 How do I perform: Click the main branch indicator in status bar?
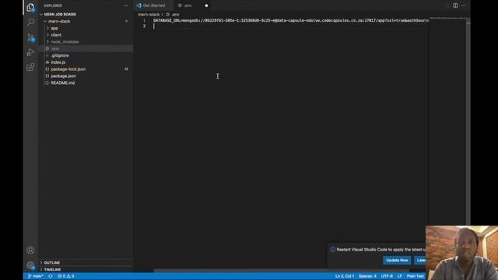[36, 276]
